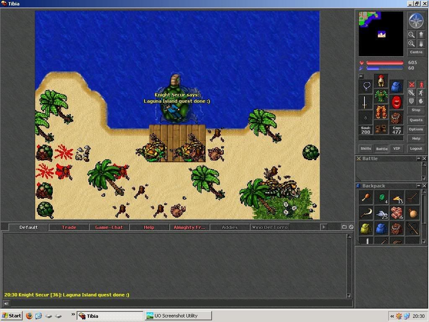Open the Options menu
Screen dimensions: 429x322
(x=416, y=129)
